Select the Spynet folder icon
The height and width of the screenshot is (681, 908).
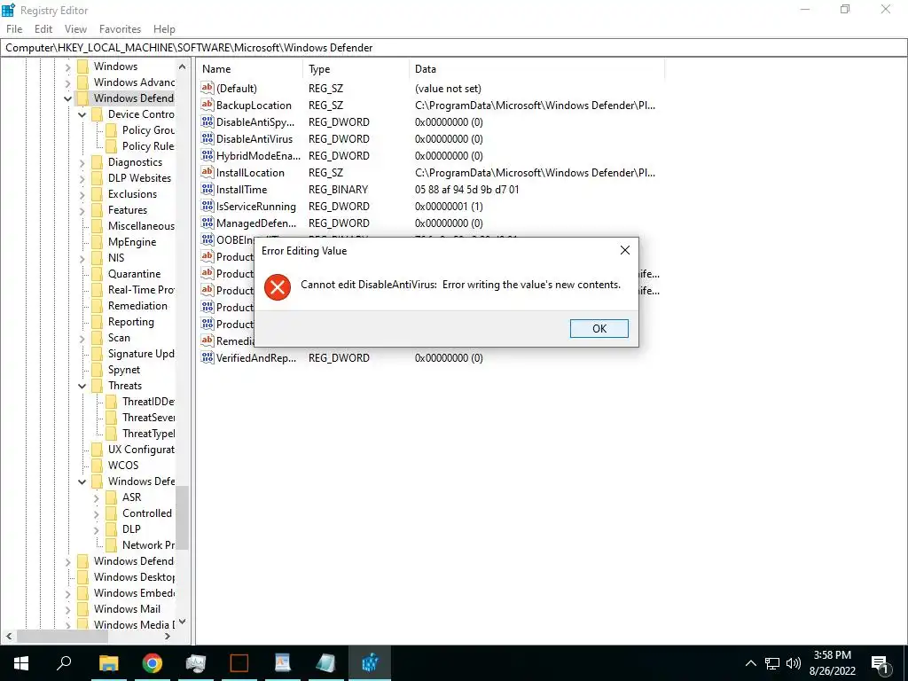(98, 370)
